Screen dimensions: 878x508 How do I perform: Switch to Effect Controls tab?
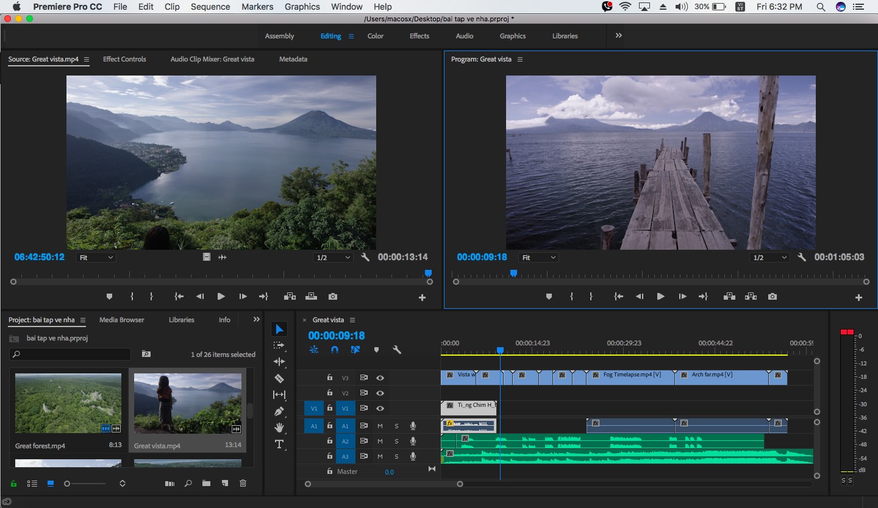124,59
